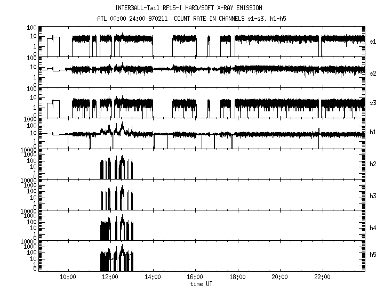
Task: Select the 22:00 time axis tick label
Action: coord(322,277)
